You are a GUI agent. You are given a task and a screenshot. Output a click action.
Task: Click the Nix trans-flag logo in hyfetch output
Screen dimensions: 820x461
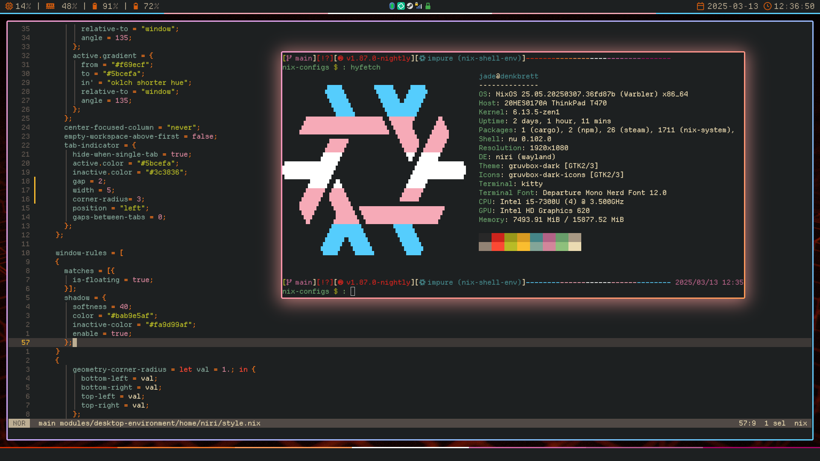pyautogui.click(x=374, y=170)
